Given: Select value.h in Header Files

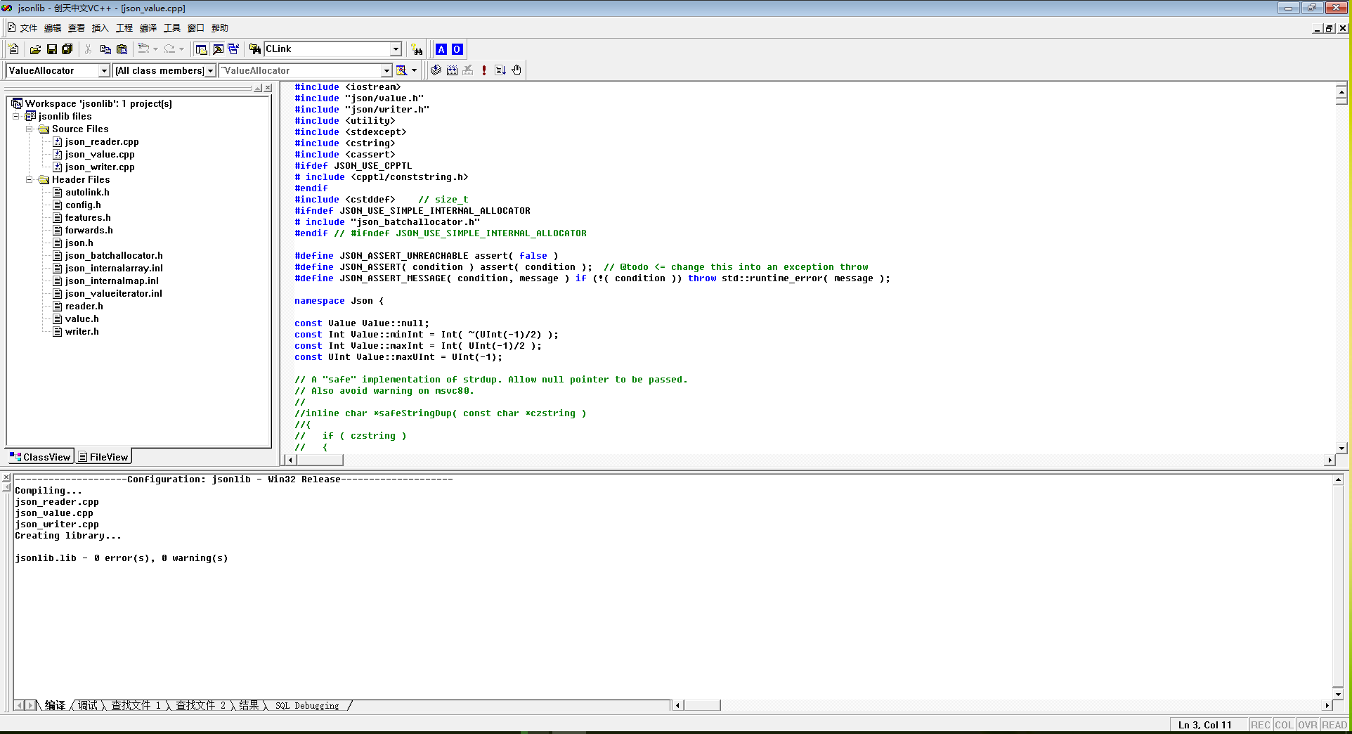Looking at the screenshot, I should point(82,319).
